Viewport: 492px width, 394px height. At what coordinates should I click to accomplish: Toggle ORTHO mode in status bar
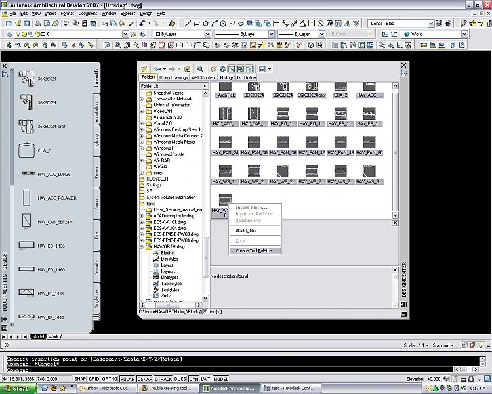pos(110,379)
